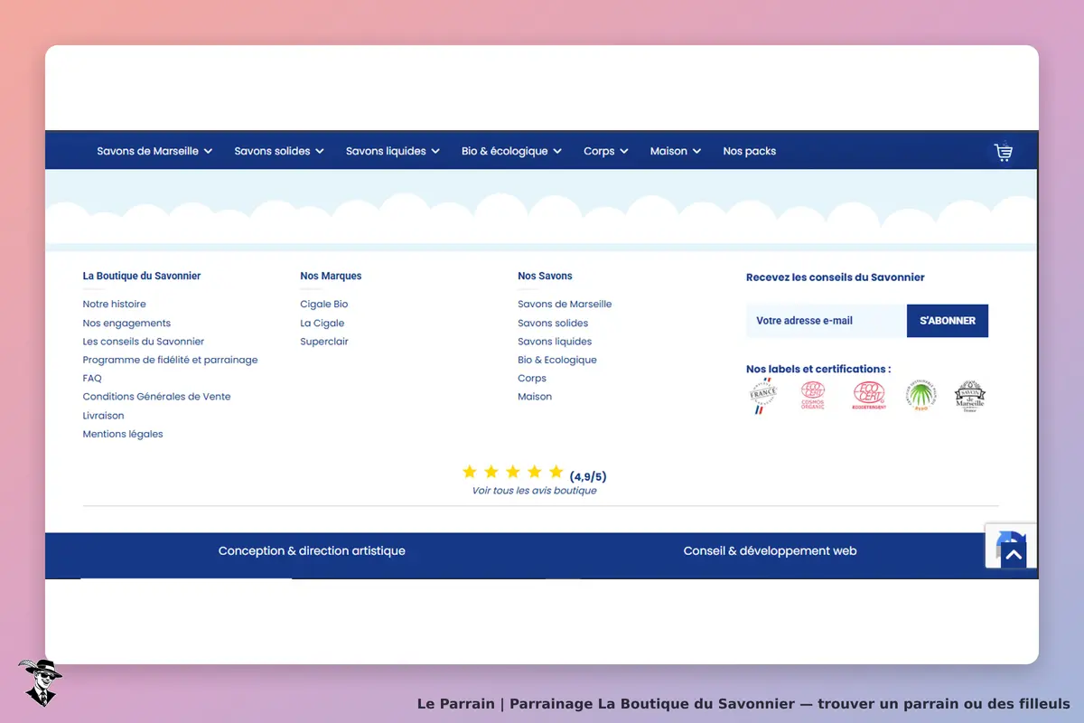Open Conditions Générales de Vente link
1084x723 pixels.
[x=156, y=397]
